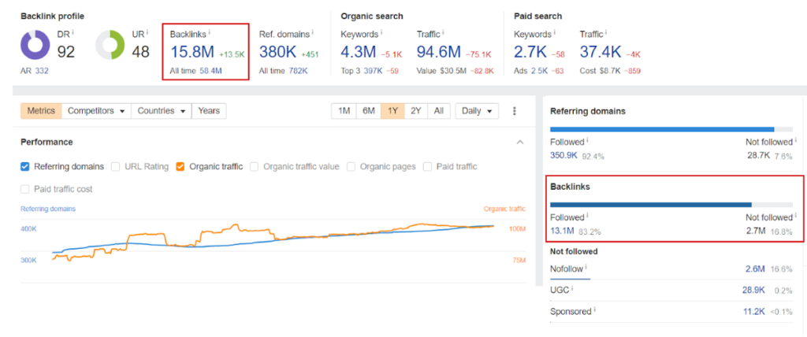Collapse the Performance section chevron
Image resolution: width=807 pixels, height=337 pixels.
(519, 143)
